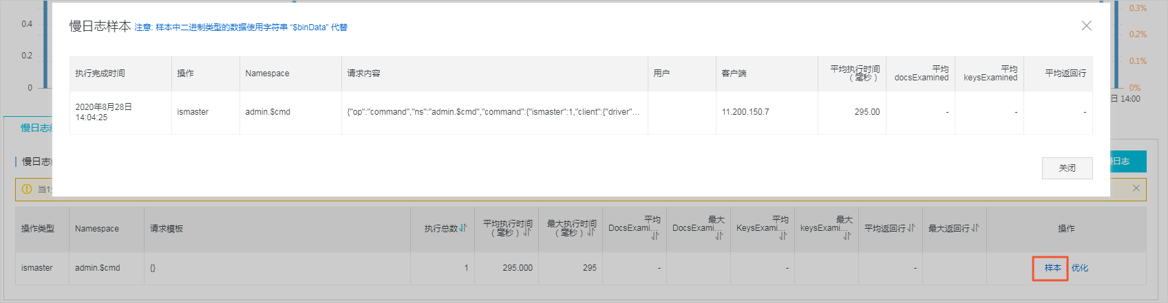Click the 请求内容 column header
Viewport: 1168px width, 303px height.
coord(363,74)
